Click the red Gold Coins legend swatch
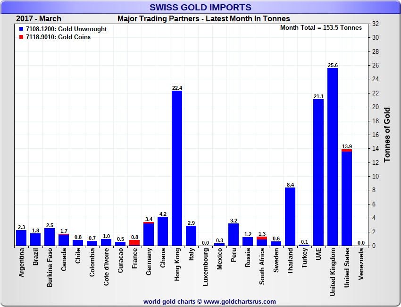Viewport: 401px width, 307px height. click(21, 37)
